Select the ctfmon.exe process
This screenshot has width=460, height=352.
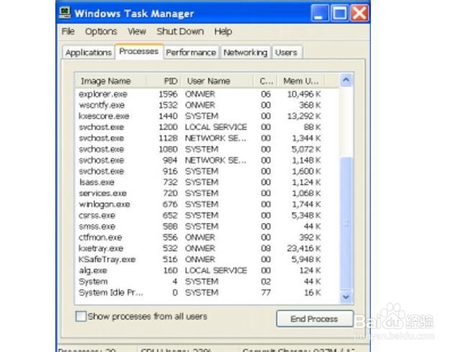[207, 238]
